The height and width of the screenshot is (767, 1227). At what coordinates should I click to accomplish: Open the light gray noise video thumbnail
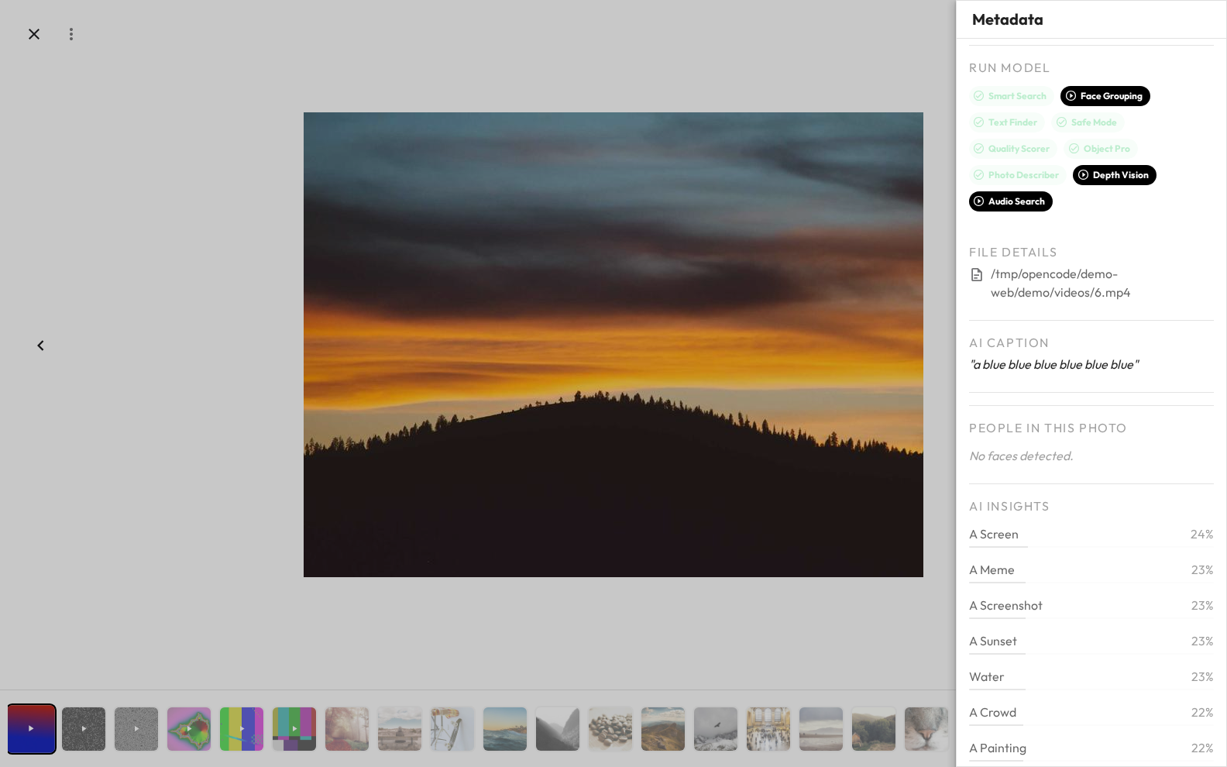coord(136,729)
